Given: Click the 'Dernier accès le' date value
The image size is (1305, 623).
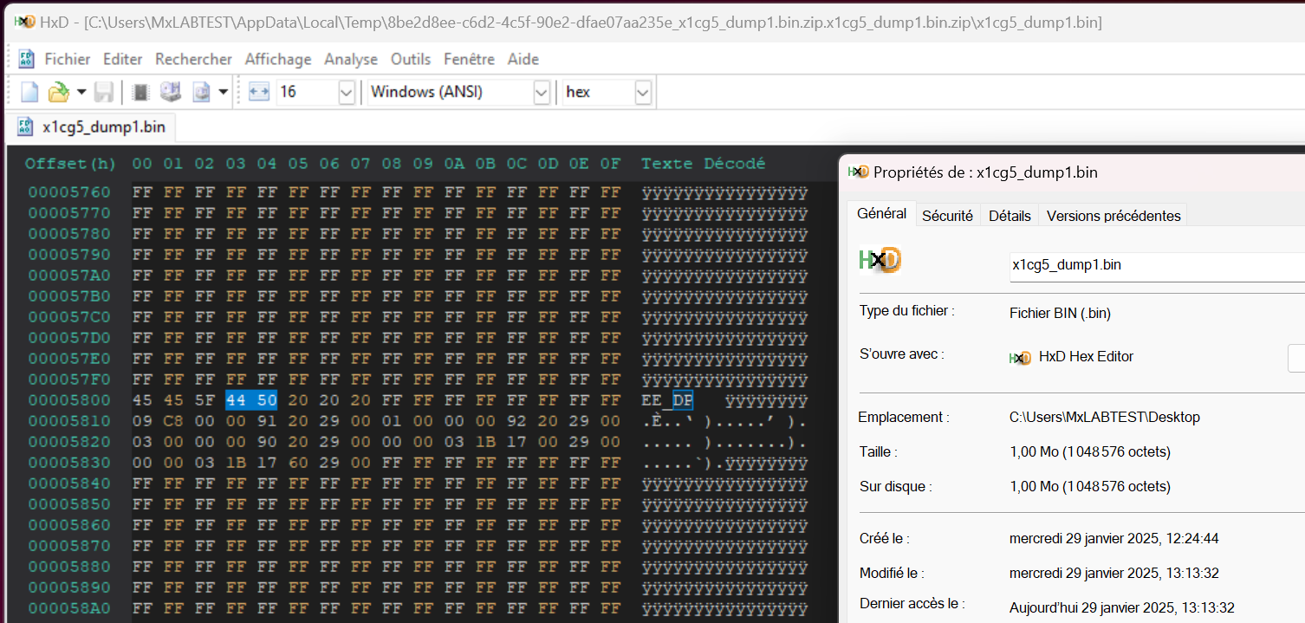Looking at the screenshot, I should pyautogui.click(x=1122, y=607).
